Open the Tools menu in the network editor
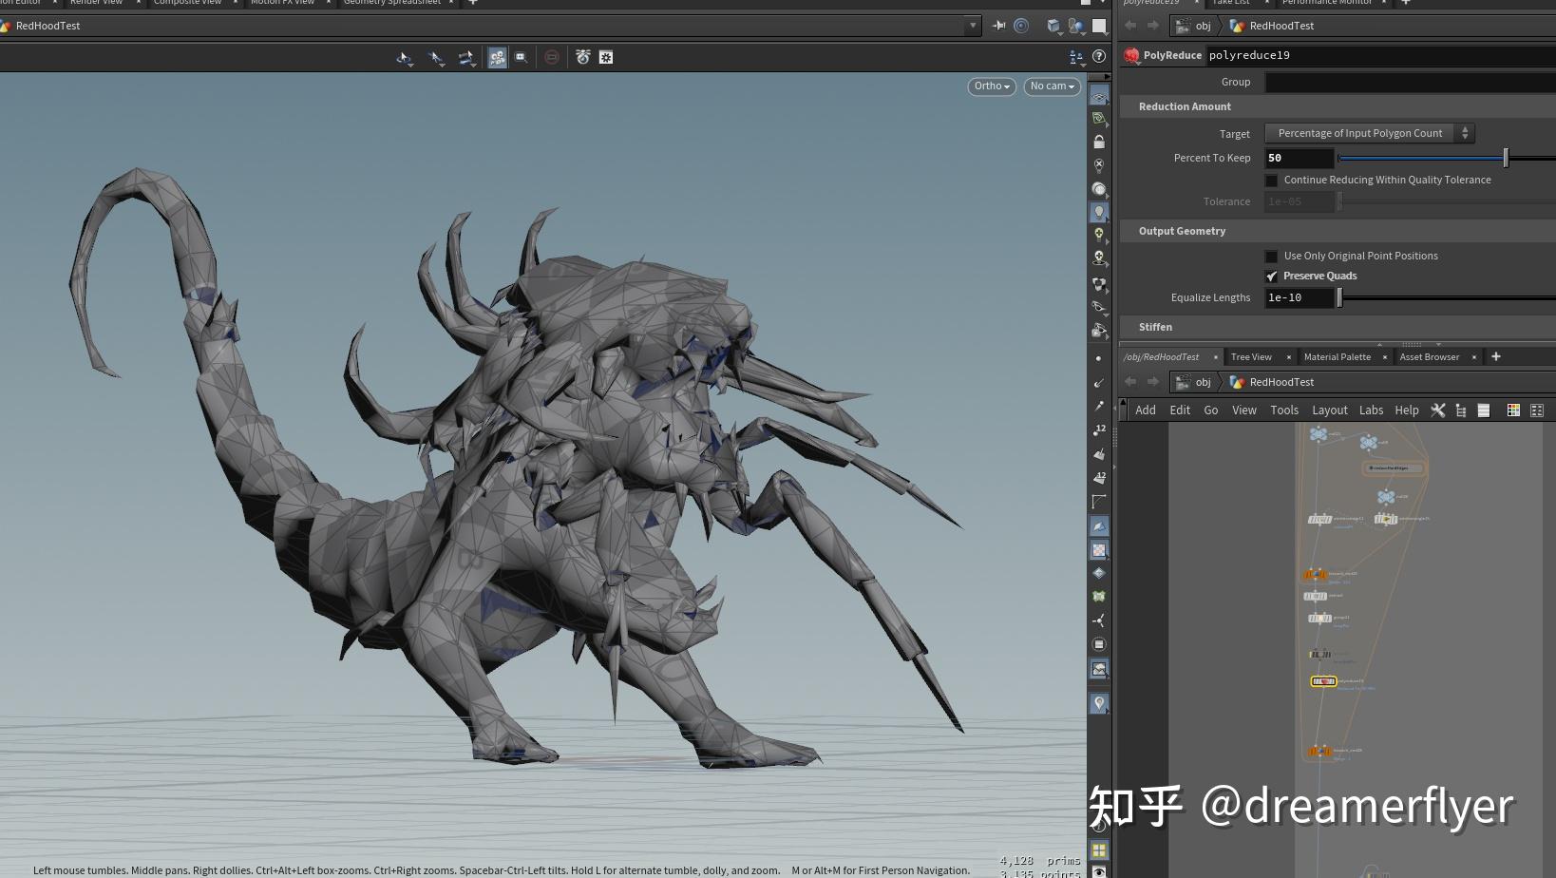The width and height of the screenshot is (1556, 878). point(1284,410)
